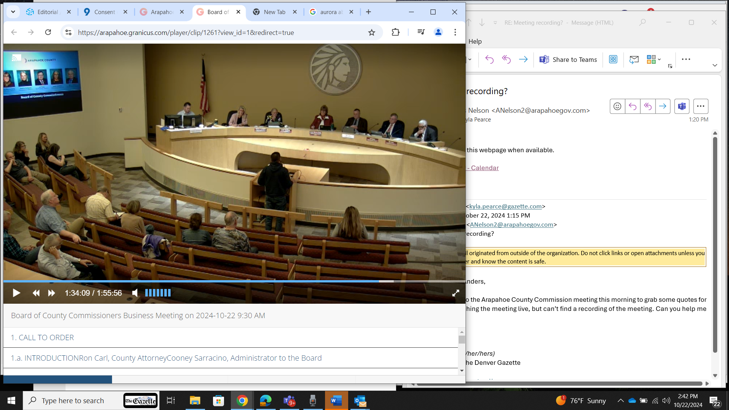The height and width of the screenshot is (410, 729).
Task: Go back in Chrome
Action: 14,32
